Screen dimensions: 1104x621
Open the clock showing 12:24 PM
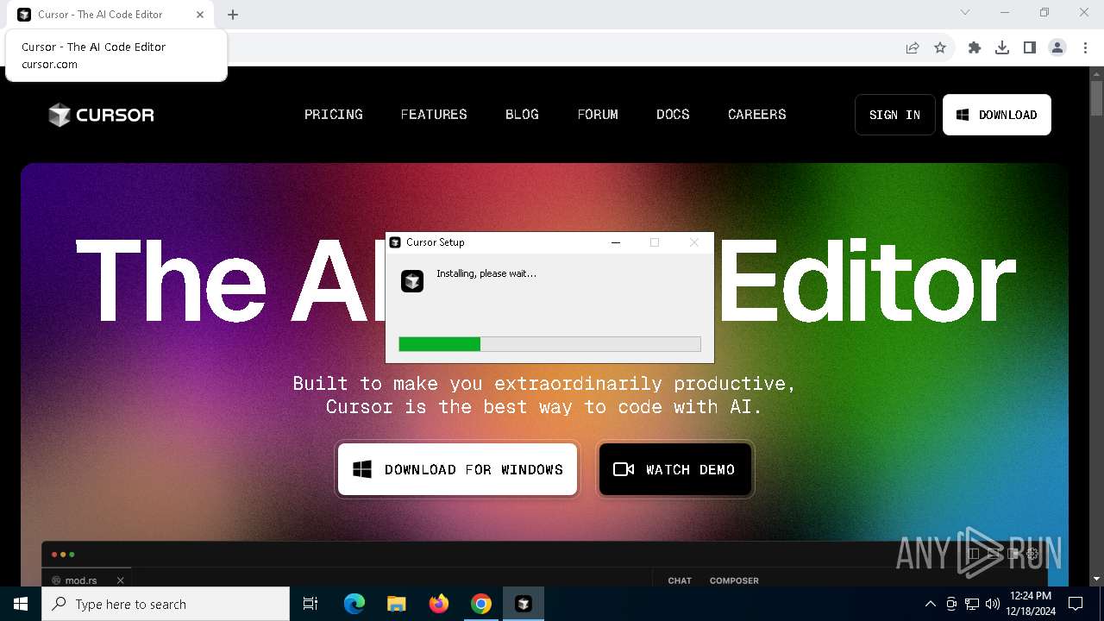pos(1031,604)
